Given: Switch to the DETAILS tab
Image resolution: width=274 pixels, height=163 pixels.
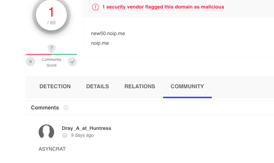Looking at the screenshot, I should click(97, 86).
